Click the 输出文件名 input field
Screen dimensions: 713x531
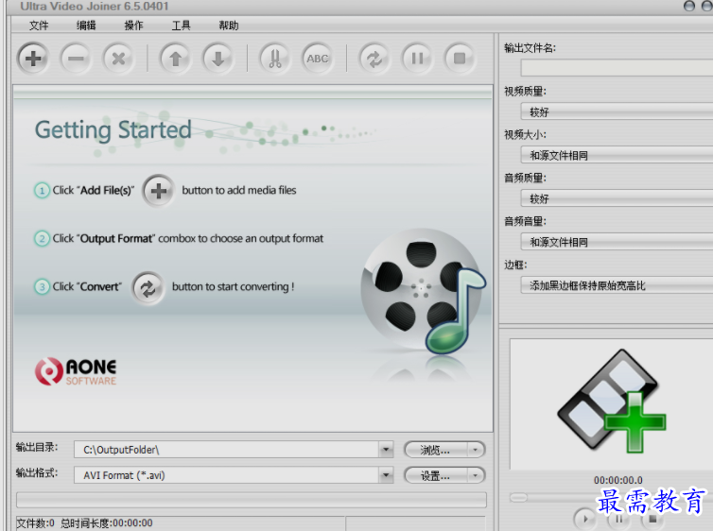tap(617, 68)
